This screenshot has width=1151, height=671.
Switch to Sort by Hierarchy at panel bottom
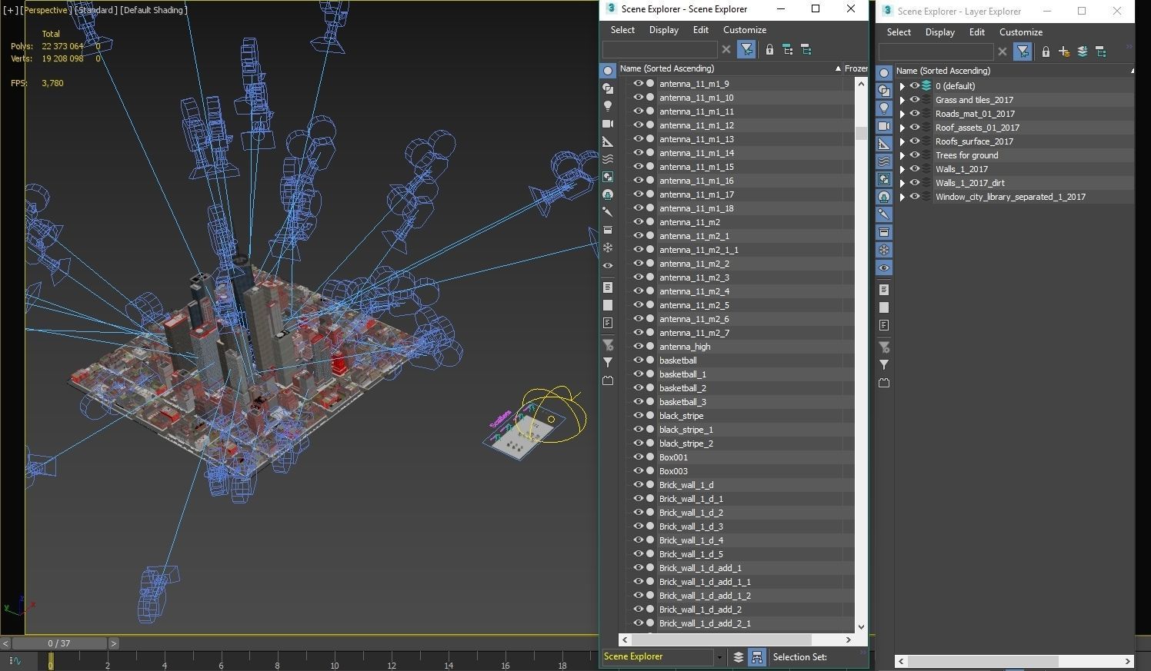tap(757, 657)
